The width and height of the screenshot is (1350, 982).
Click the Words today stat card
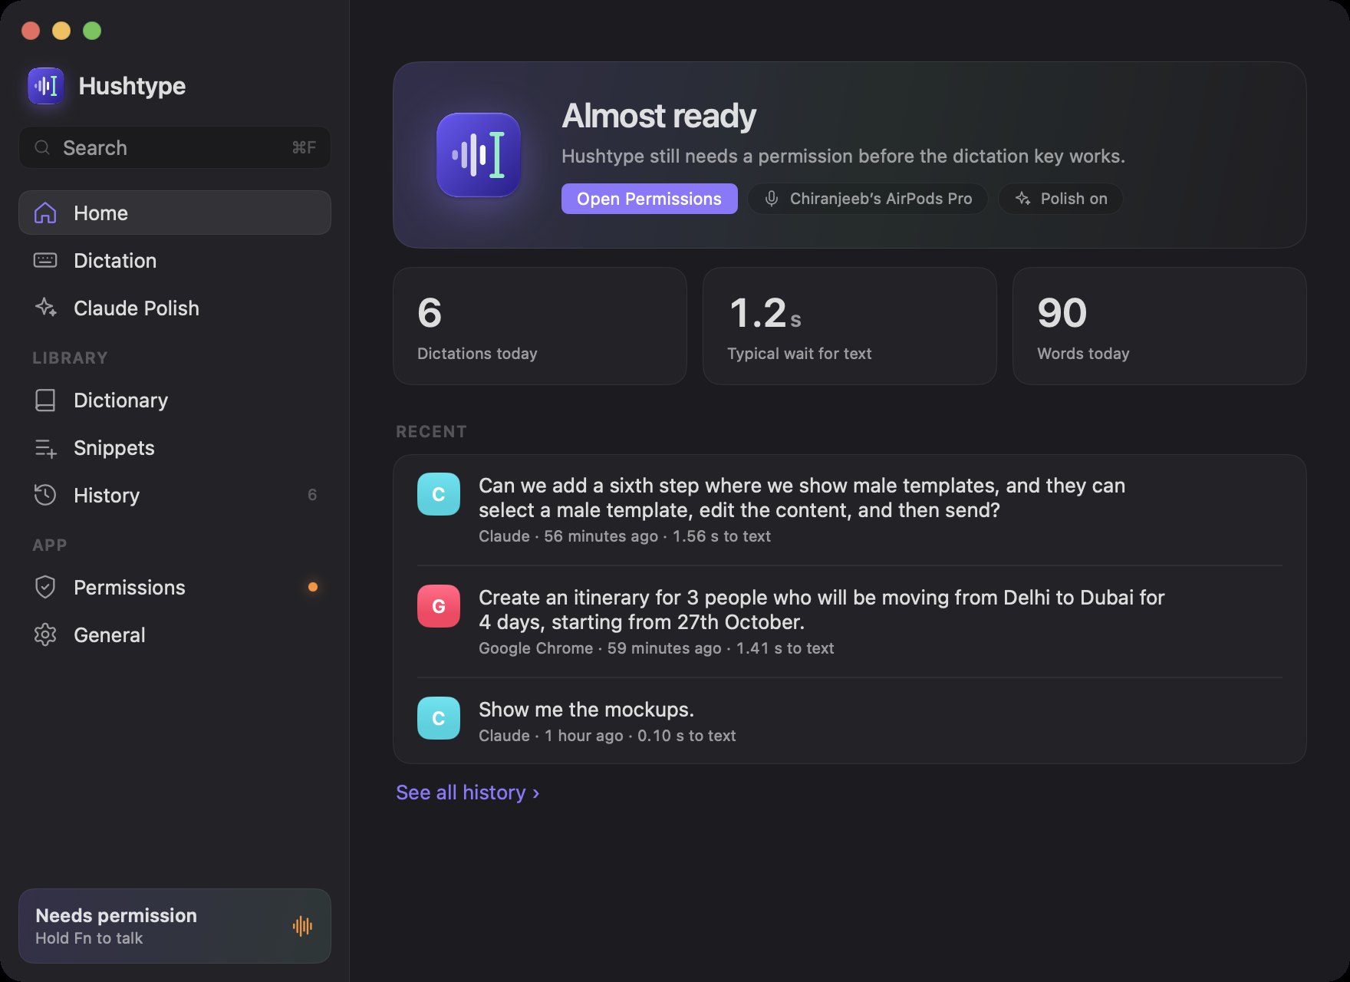(x=1160, y=326)
